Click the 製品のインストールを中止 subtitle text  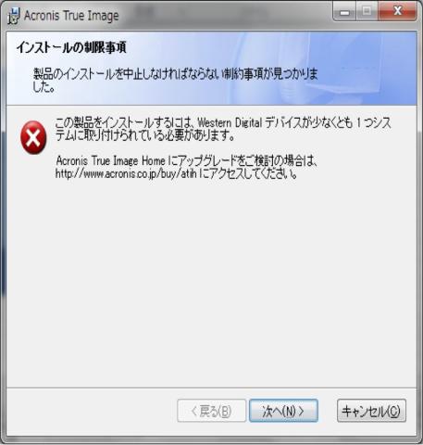pyautogui.click(x=175, y=81)
